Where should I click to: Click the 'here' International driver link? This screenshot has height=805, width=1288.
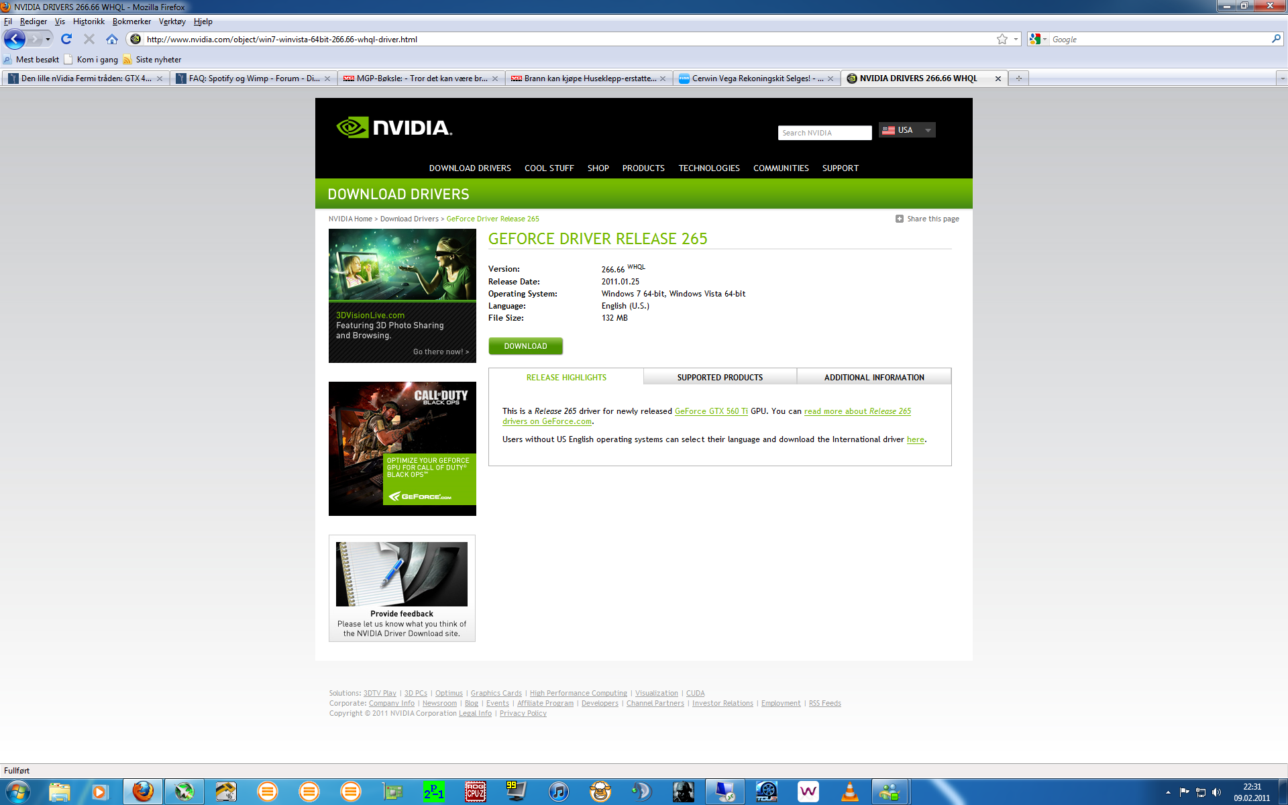click(915, 439)
